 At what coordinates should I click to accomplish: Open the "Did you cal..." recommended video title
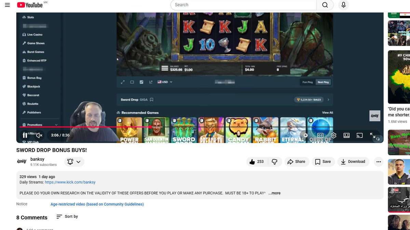coord(399,112)
